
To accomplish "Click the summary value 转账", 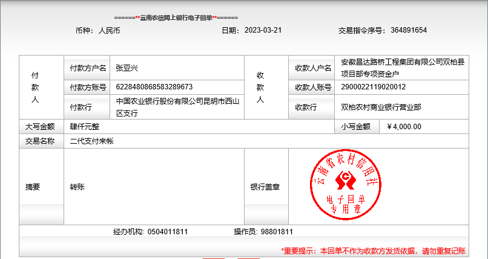I will [77, 187].
